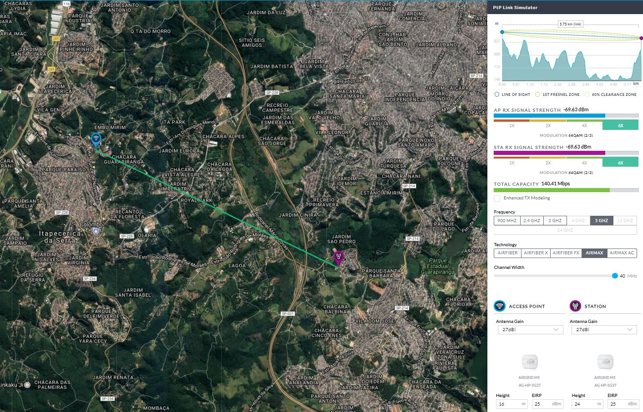Click the Parque Estadual Guarapiranga map label
This screenshot has height=412, width=643.
pos(437,266)
